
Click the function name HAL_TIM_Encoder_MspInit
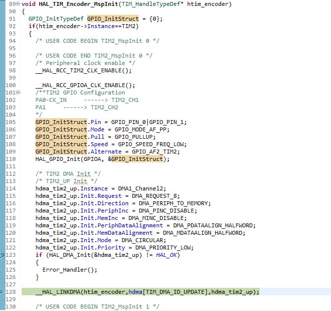click(x=78, y=4)
